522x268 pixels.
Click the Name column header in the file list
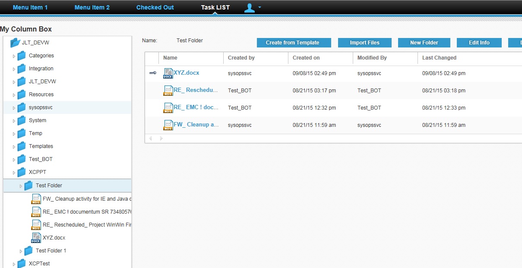pos(170,57)
